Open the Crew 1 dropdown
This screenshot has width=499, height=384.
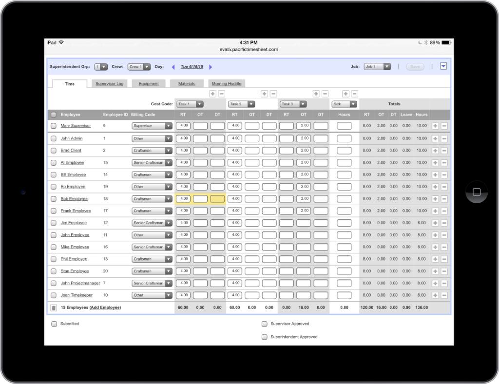click(139, 67)
